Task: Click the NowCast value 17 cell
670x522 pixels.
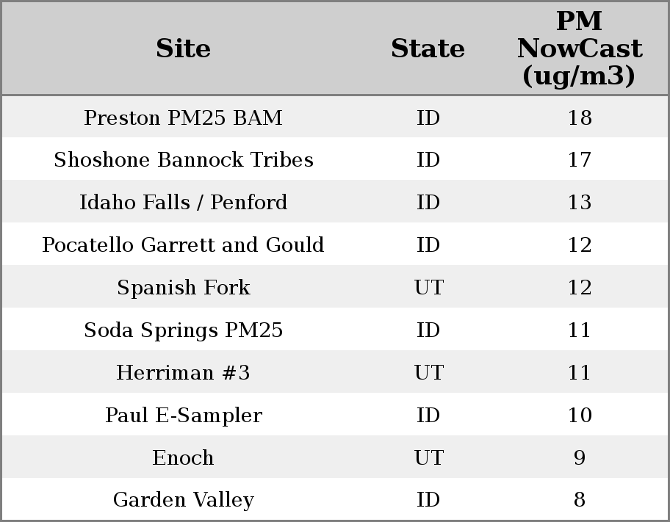Action: click(579, 160)
